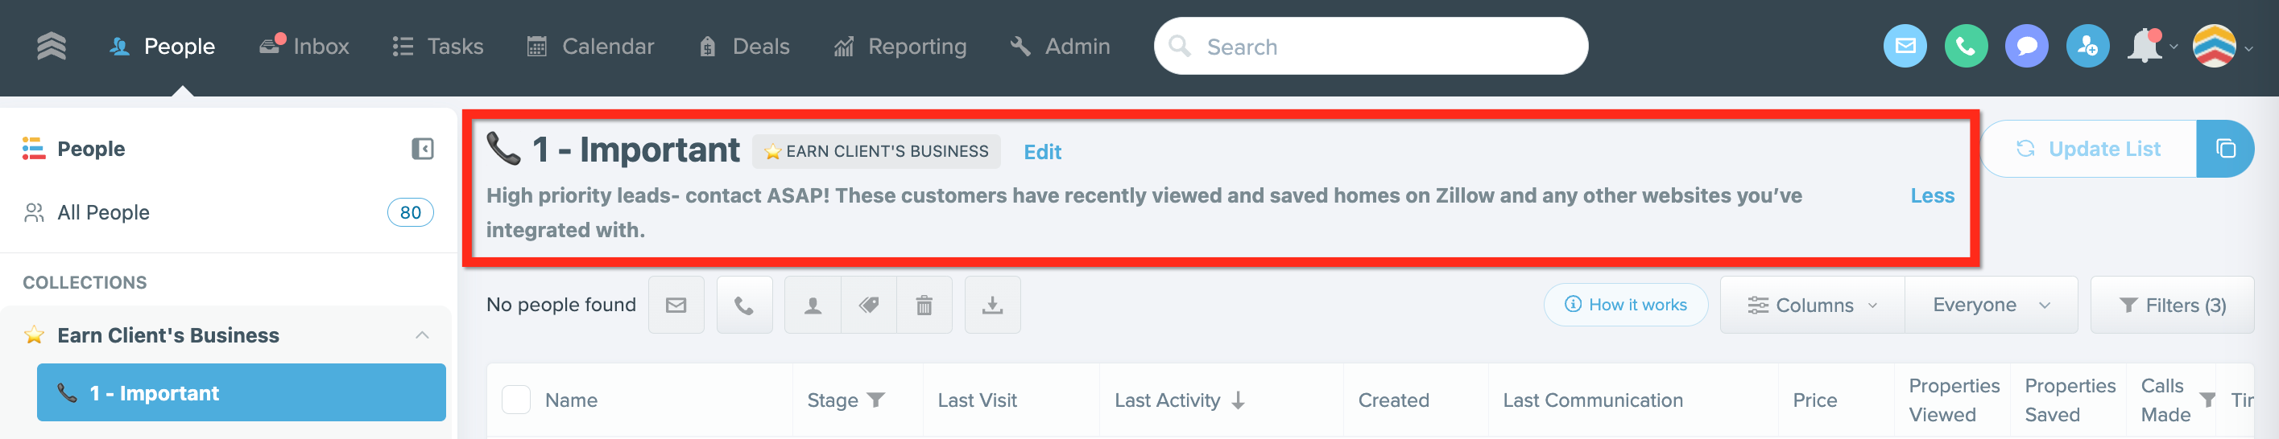
Task: Click the trash delete icon in toolbar
Action: click(x=924, y=305)
